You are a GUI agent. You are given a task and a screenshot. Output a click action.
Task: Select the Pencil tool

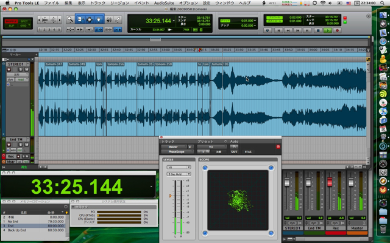point(118,19)
